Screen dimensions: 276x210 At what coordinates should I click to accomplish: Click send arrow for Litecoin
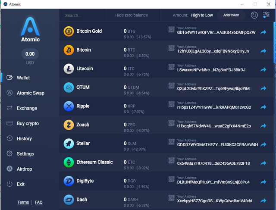[263, 69]
